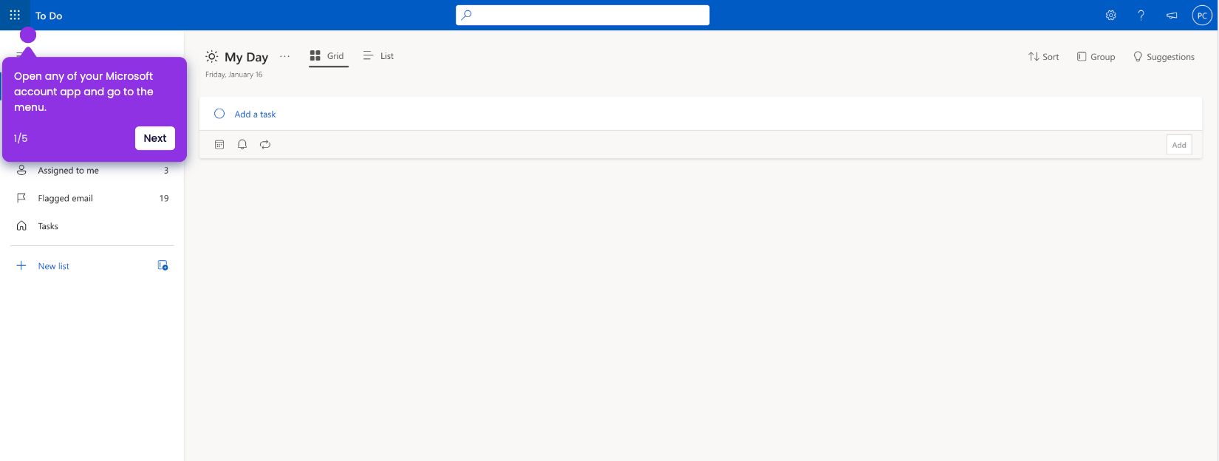Open the Suggestions panel
Viewport: 1219px width, 461px height.
click(x=1164, y=57)
